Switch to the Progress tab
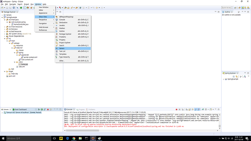 click(x=81, y=110)
